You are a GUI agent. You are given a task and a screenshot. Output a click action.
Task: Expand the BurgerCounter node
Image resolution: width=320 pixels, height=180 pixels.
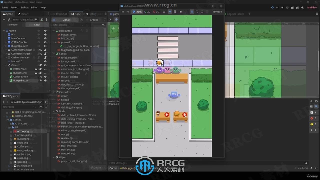click(6, 46)
